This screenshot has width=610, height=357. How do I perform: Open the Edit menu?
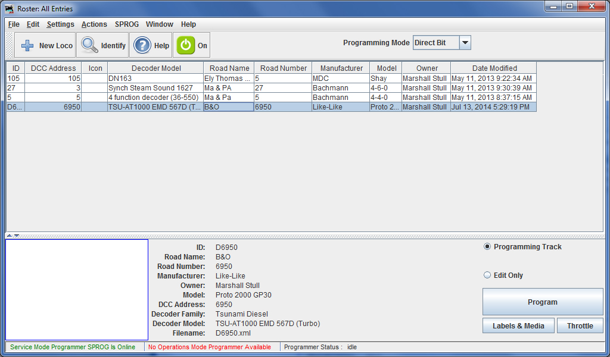coord(33,24)
